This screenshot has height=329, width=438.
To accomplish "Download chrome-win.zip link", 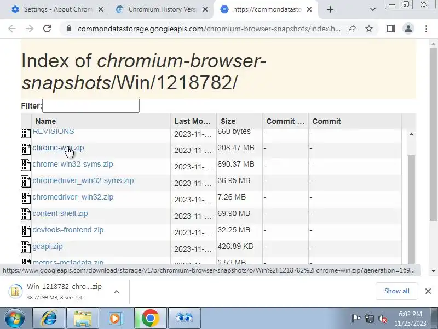I will (x=58, y=148).
